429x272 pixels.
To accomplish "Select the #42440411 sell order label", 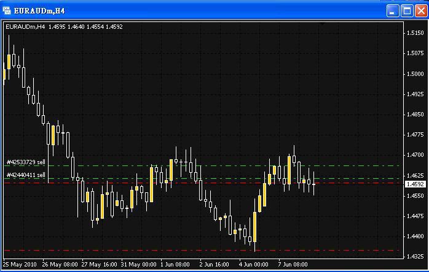I will [26, 175].
